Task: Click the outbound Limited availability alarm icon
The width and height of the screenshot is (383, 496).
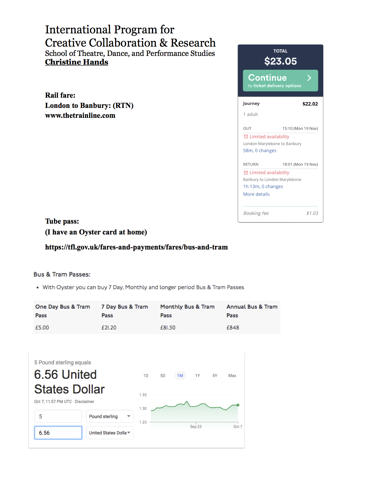Action: pos(246,137)
